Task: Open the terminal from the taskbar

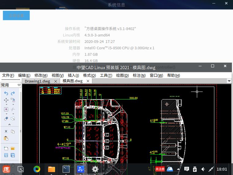Action: 66,169
